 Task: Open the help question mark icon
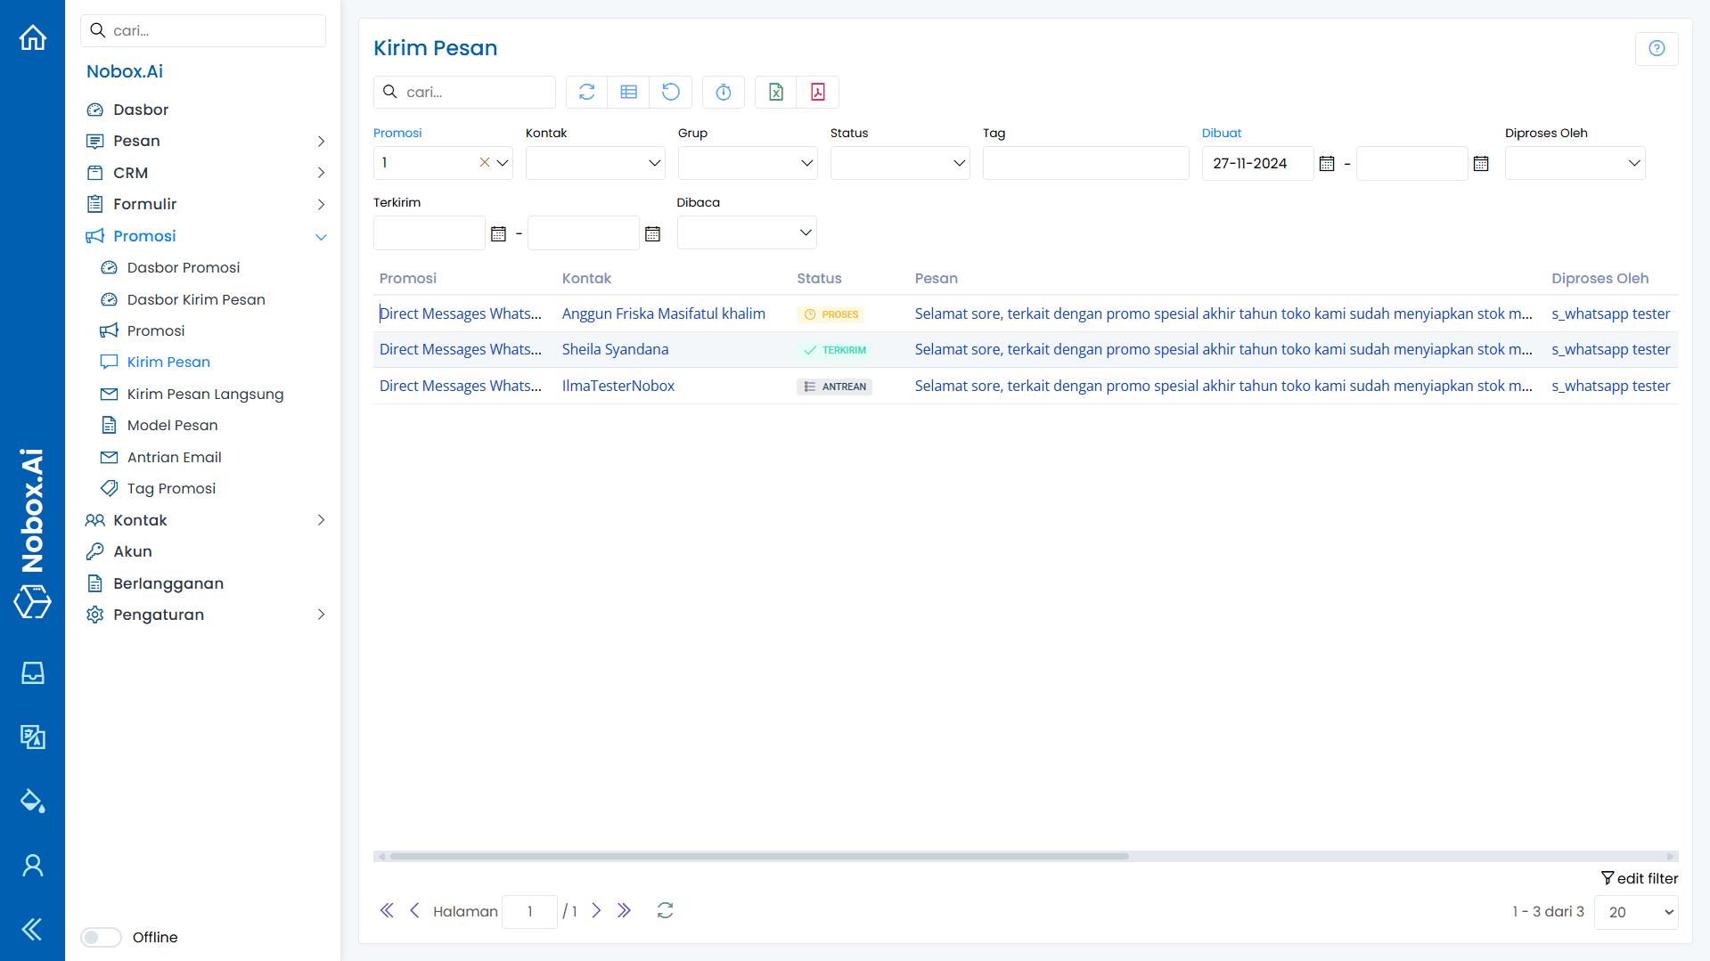point(1656,48)
